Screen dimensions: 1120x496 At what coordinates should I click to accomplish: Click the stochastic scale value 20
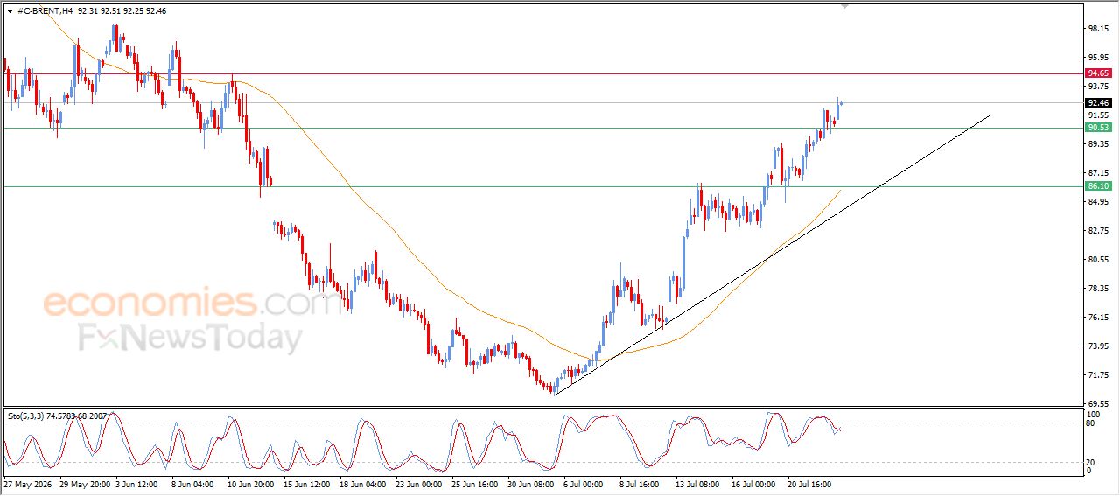click(x=1091, y=462)
